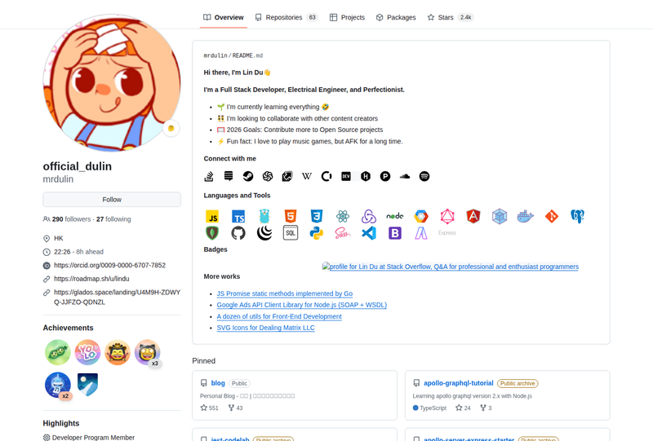Image resolution: width=653 pixels, height=441 pixels.
Task: Open the Pull Shark achievement badge
Action: pyautogui.click(x=57, y=385)
